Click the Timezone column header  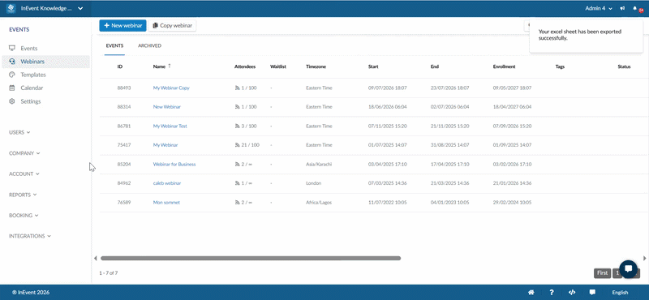316,66
